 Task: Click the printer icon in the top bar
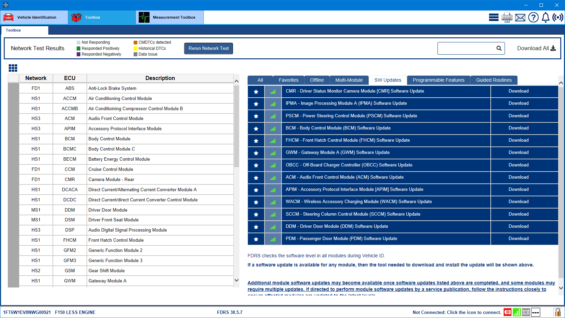coord(507,17)
